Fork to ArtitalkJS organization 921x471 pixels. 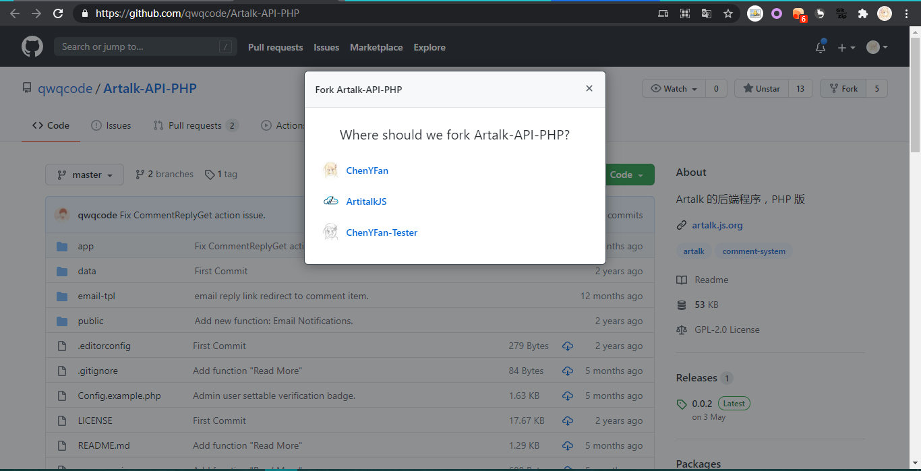coord(366,201)
